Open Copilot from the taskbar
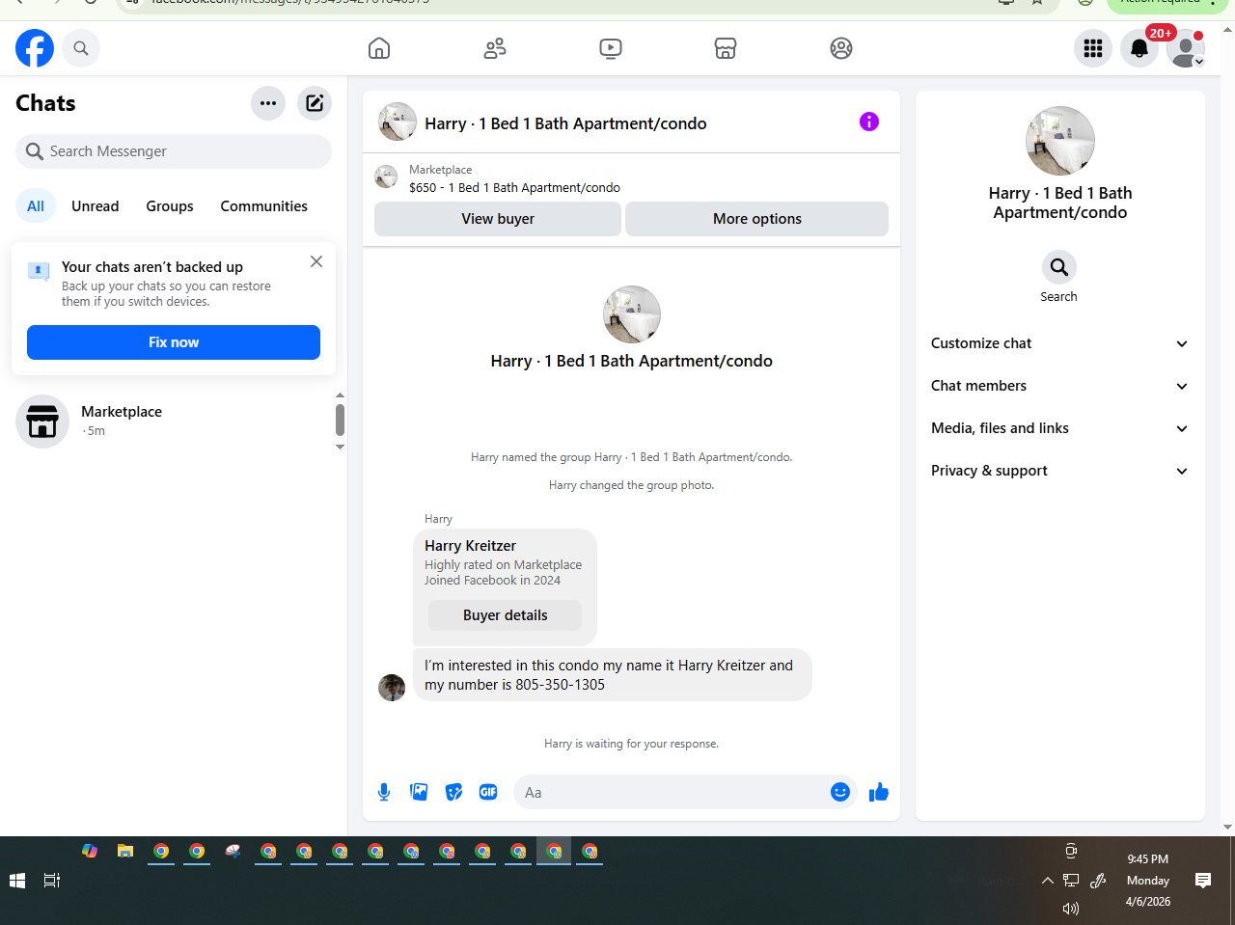The image size is (1235, 925). click(x=90, y=851)
